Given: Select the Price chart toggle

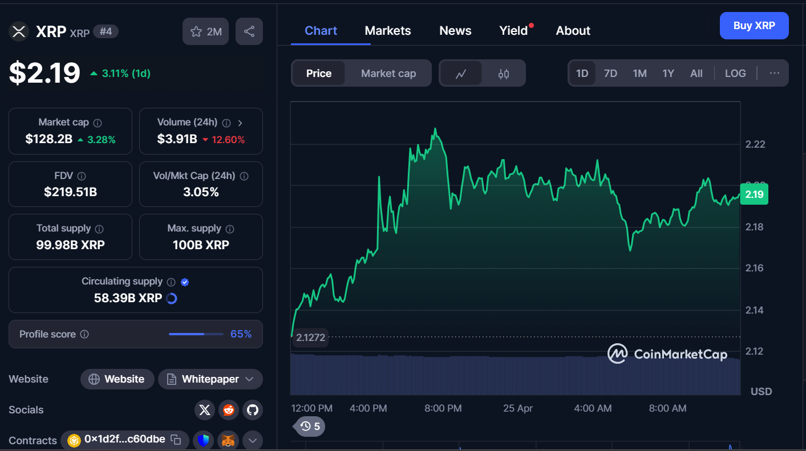Looking at the screenshot, I should 319,74.
